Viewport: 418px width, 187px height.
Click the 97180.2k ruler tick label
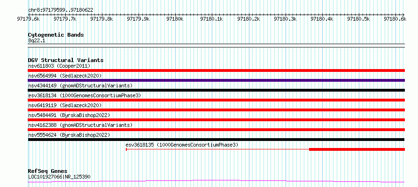click(248, 19)
